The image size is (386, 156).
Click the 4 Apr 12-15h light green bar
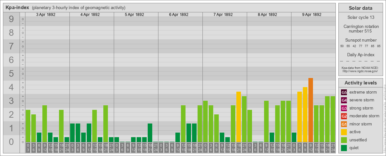click(95, 126)
